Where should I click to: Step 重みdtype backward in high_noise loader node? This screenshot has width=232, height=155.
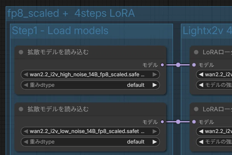(26, 85)
